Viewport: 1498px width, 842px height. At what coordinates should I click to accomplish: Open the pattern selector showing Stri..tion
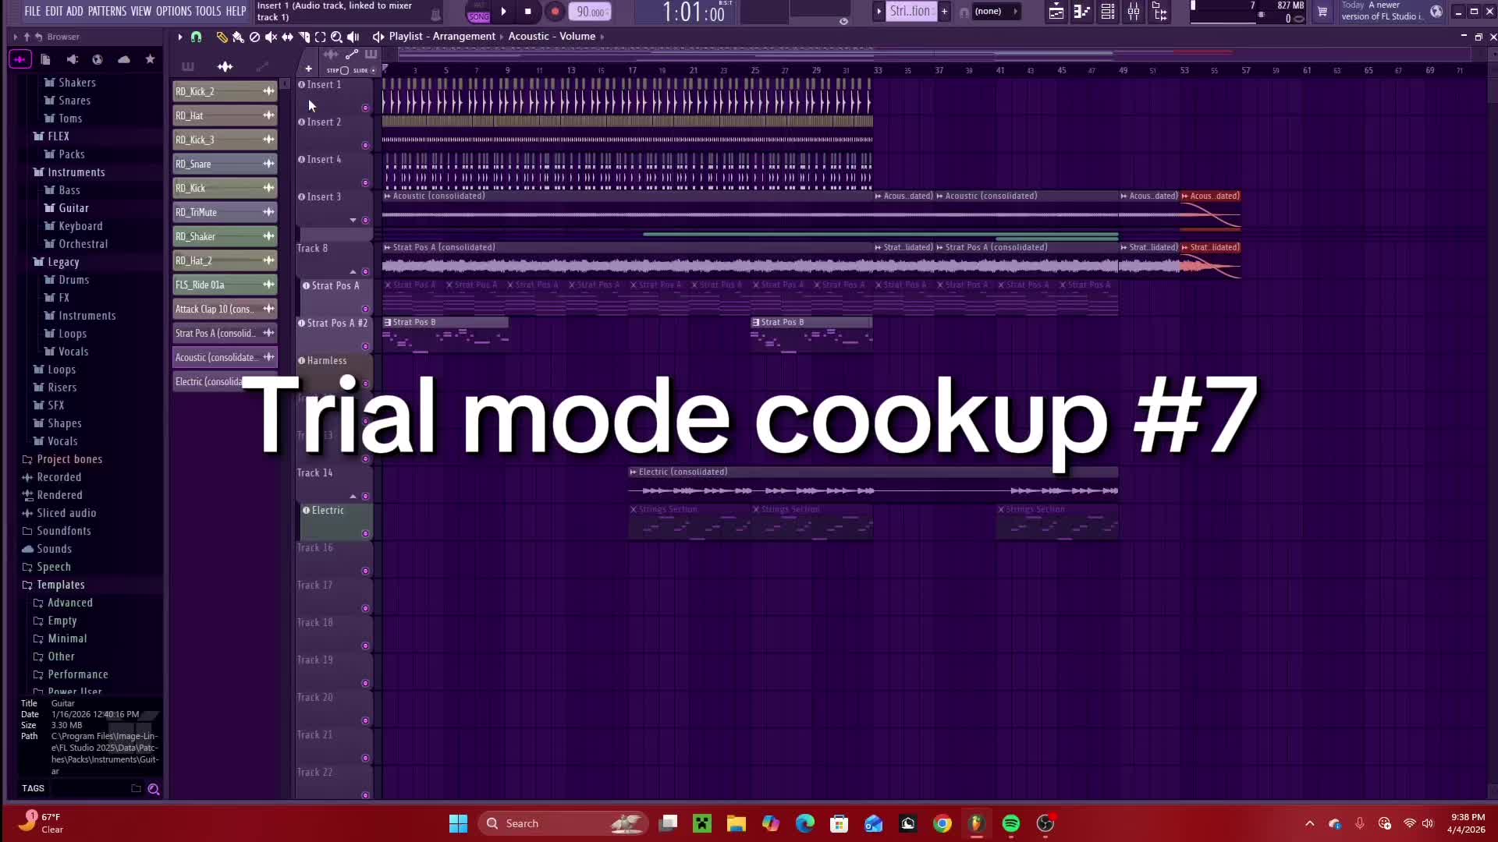910,12
